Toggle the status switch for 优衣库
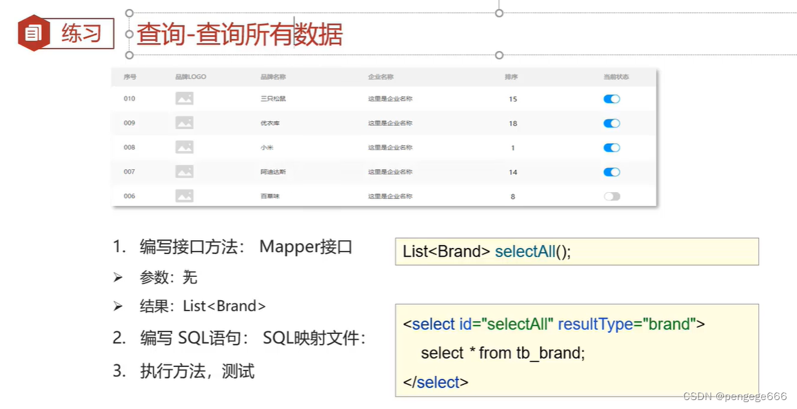 (x=612, y=123)
